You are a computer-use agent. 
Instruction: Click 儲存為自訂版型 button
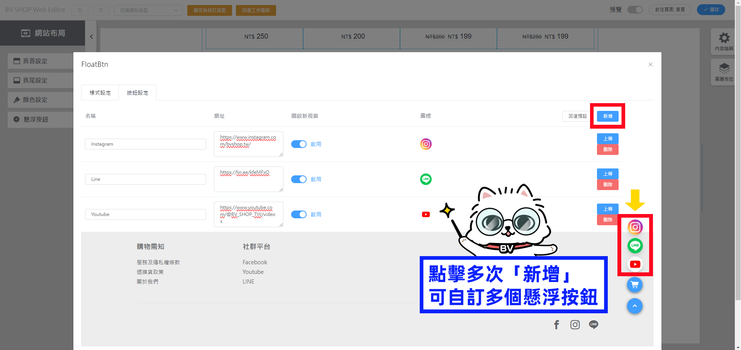click(210, 10)
